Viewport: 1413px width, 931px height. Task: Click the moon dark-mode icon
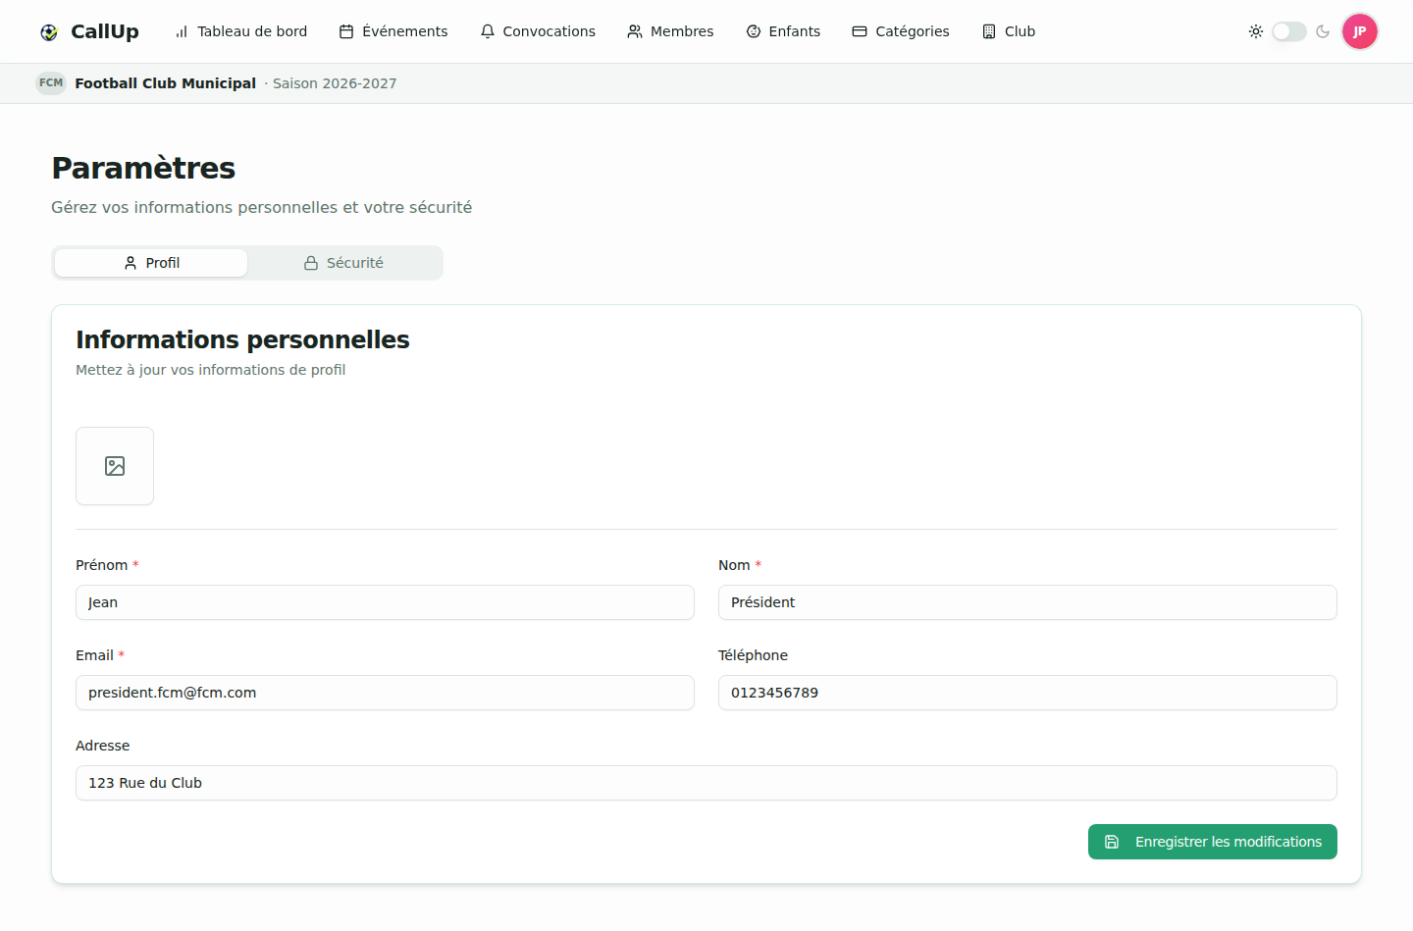pyautogui.click(x=1323, y=31)
